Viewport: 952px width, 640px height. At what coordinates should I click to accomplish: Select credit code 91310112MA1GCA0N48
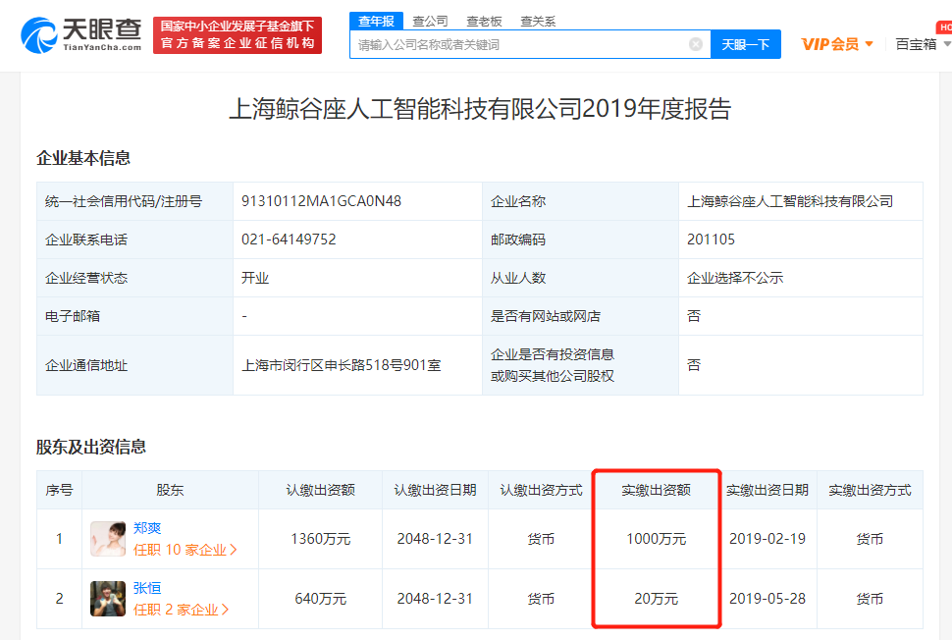pyautogui.click(x=321, y=201)
